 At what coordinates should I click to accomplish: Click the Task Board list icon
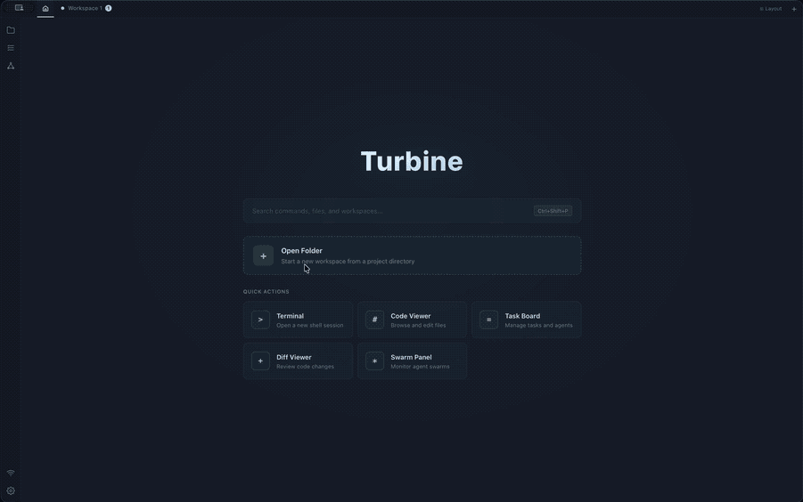[489, 320]
